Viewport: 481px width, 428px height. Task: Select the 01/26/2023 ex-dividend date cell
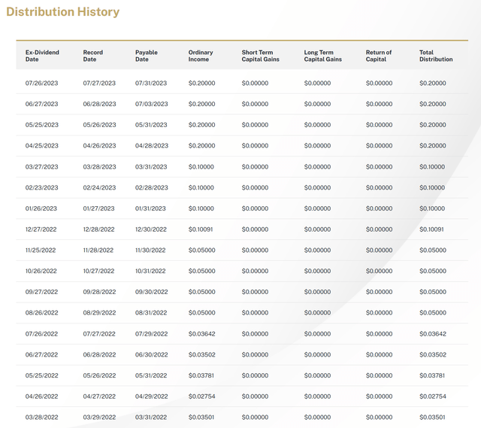tap(41, 208)
